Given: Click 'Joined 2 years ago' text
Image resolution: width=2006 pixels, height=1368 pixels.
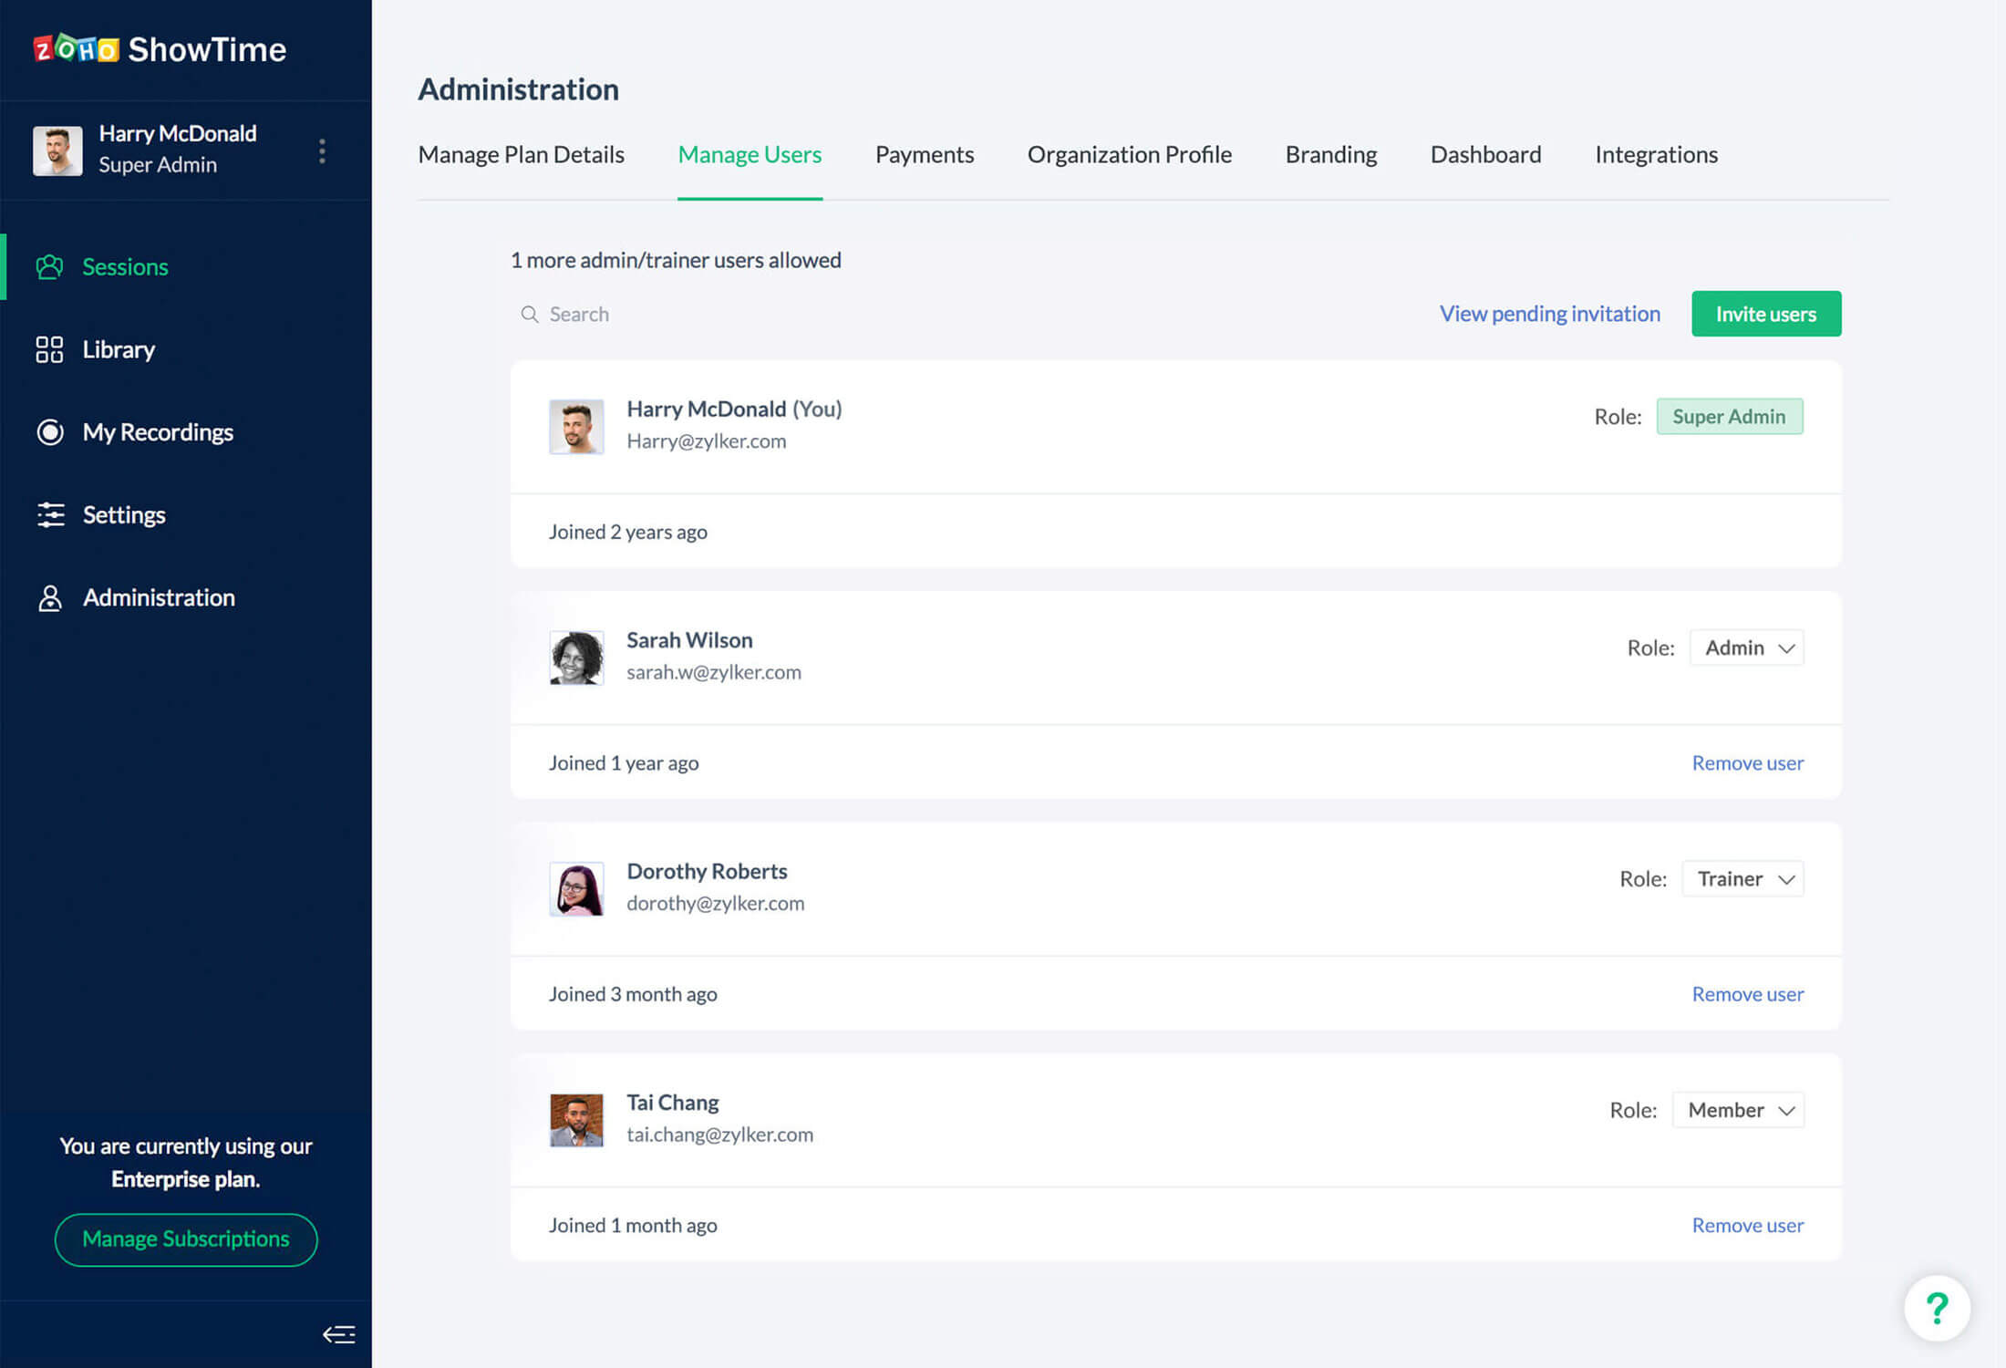Looking at the screenshot, I should pyautogui.click(x=627, y=532).
